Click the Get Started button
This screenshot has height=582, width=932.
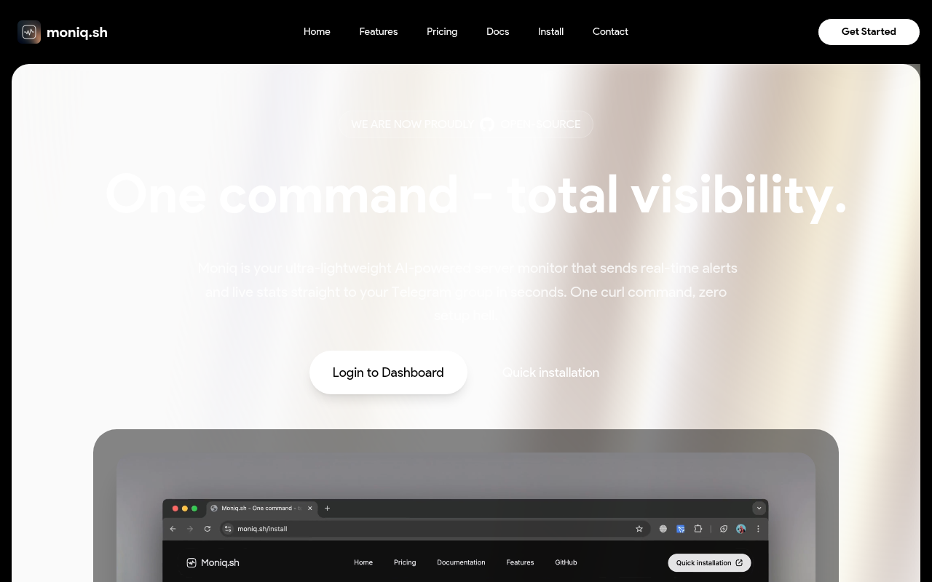click(x=869, y=32)
